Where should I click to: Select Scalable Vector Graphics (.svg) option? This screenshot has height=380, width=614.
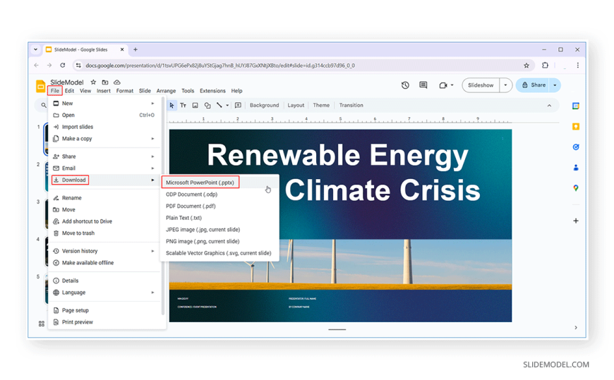point(219,253)
